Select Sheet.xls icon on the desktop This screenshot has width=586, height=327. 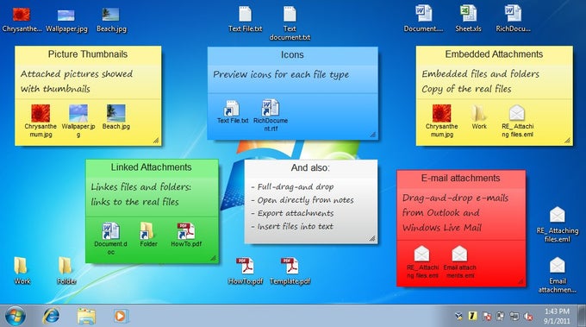click(468, 18)
